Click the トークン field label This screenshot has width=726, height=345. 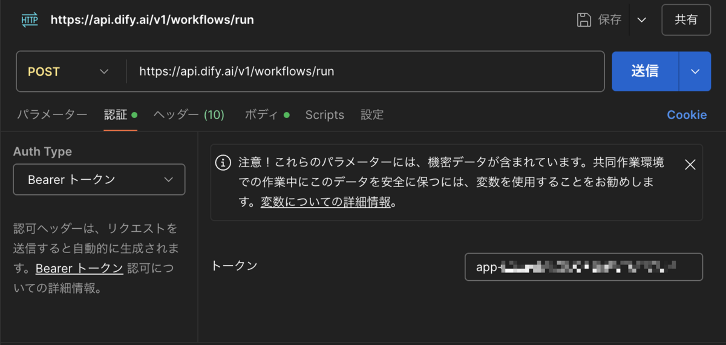pos(234,266)
